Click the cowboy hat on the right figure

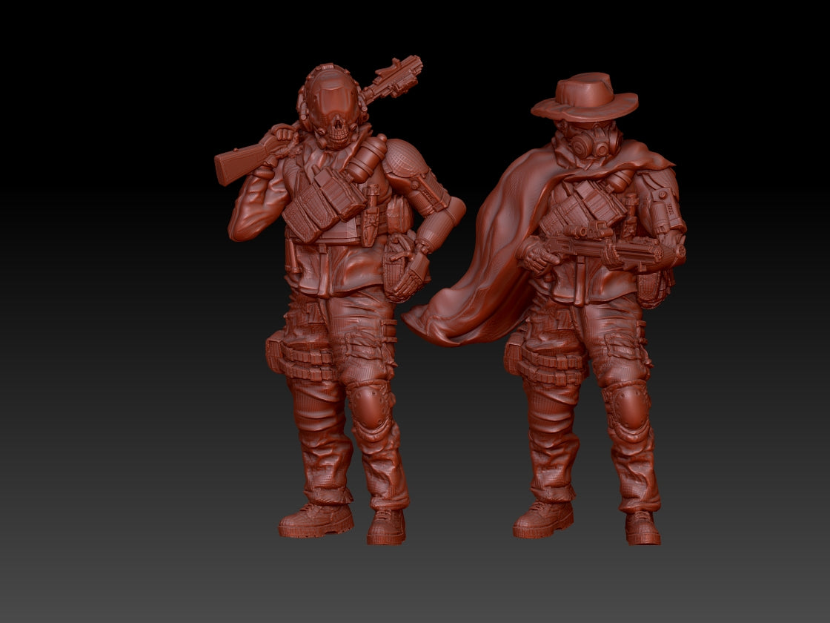coord(585,97)
